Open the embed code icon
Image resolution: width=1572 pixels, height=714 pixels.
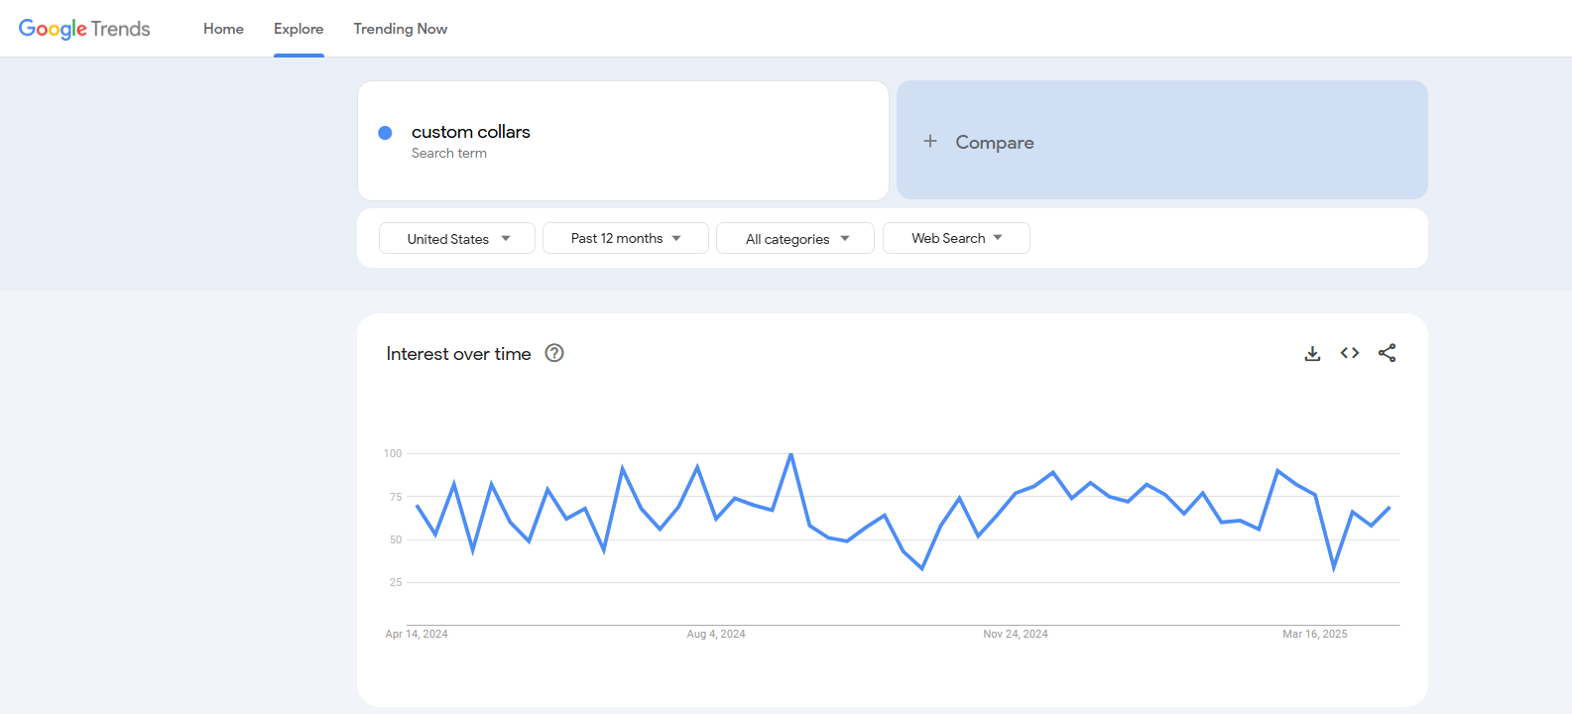tap(1350, 353)
